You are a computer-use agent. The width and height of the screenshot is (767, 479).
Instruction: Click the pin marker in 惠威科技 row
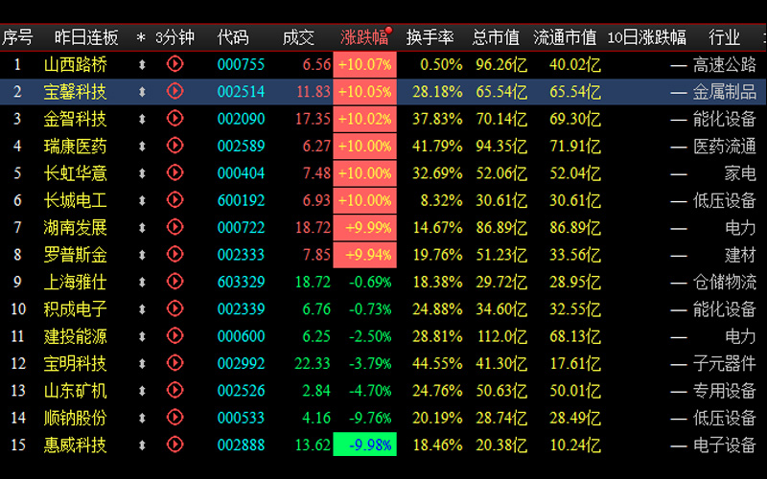pyautogui.click(x=142, y=445)
